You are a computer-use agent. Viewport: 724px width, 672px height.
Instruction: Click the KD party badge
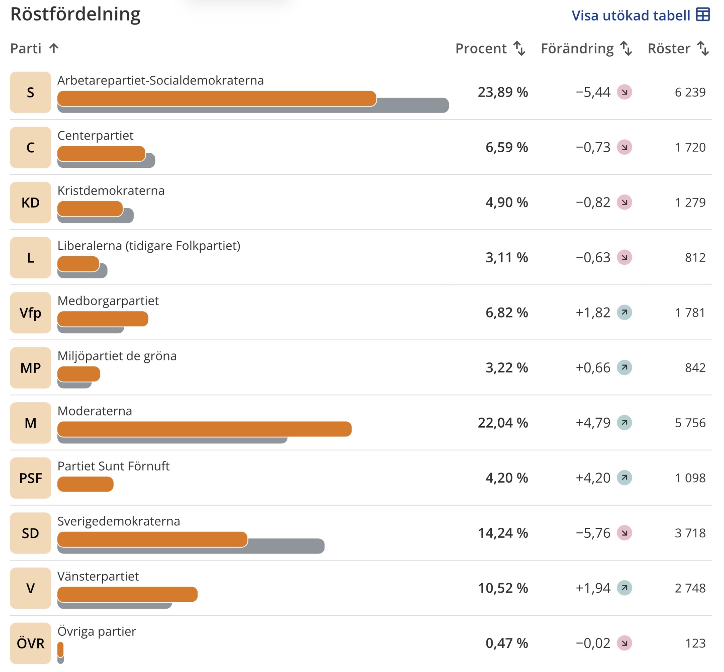[x=31, y=202]
